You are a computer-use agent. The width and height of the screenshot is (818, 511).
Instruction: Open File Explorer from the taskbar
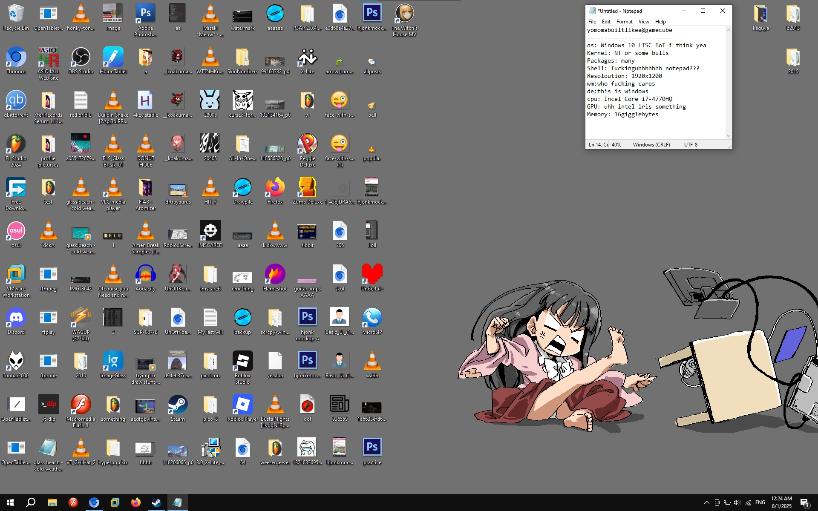coord(52,502)
